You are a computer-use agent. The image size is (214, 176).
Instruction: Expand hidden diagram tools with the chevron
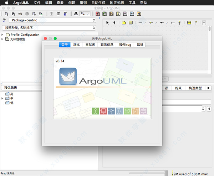point(204,23)
